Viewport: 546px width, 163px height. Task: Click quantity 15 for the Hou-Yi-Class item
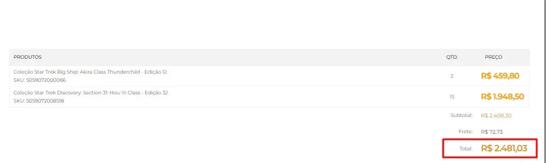pyautogui.click(x=452, y=97)
